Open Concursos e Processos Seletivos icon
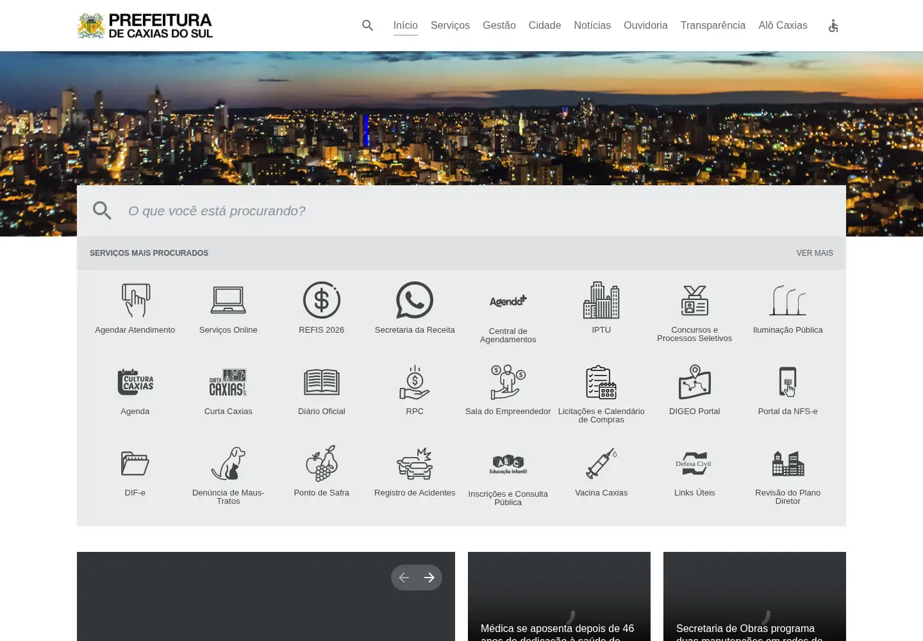 [695, 300]
